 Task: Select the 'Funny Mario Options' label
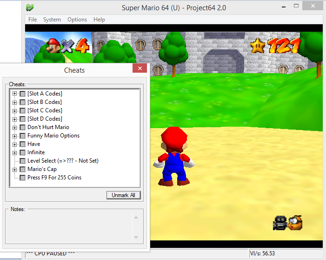point(53,136)
